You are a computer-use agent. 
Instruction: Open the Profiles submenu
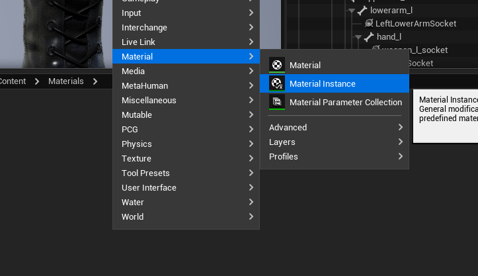click(335, 157)
